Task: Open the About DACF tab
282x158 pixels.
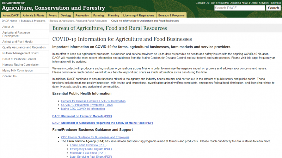Action: click(11, 15)
